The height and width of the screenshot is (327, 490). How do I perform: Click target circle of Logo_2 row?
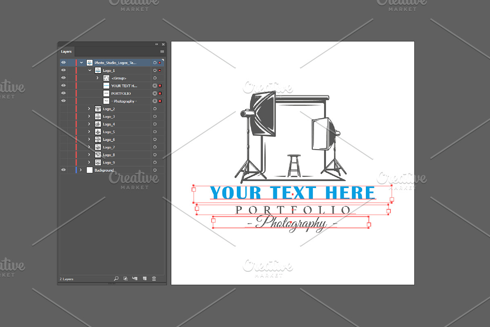155,109
